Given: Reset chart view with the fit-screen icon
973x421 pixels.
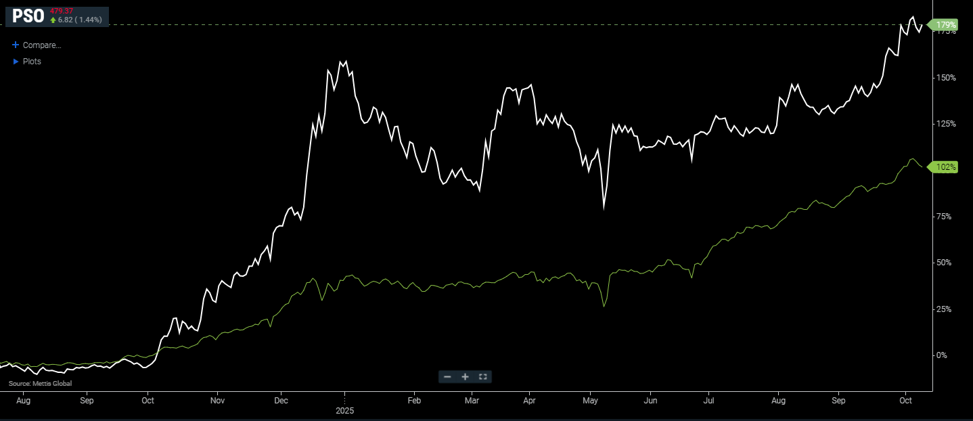Looking at the screenshot, I should pos(482,377).
